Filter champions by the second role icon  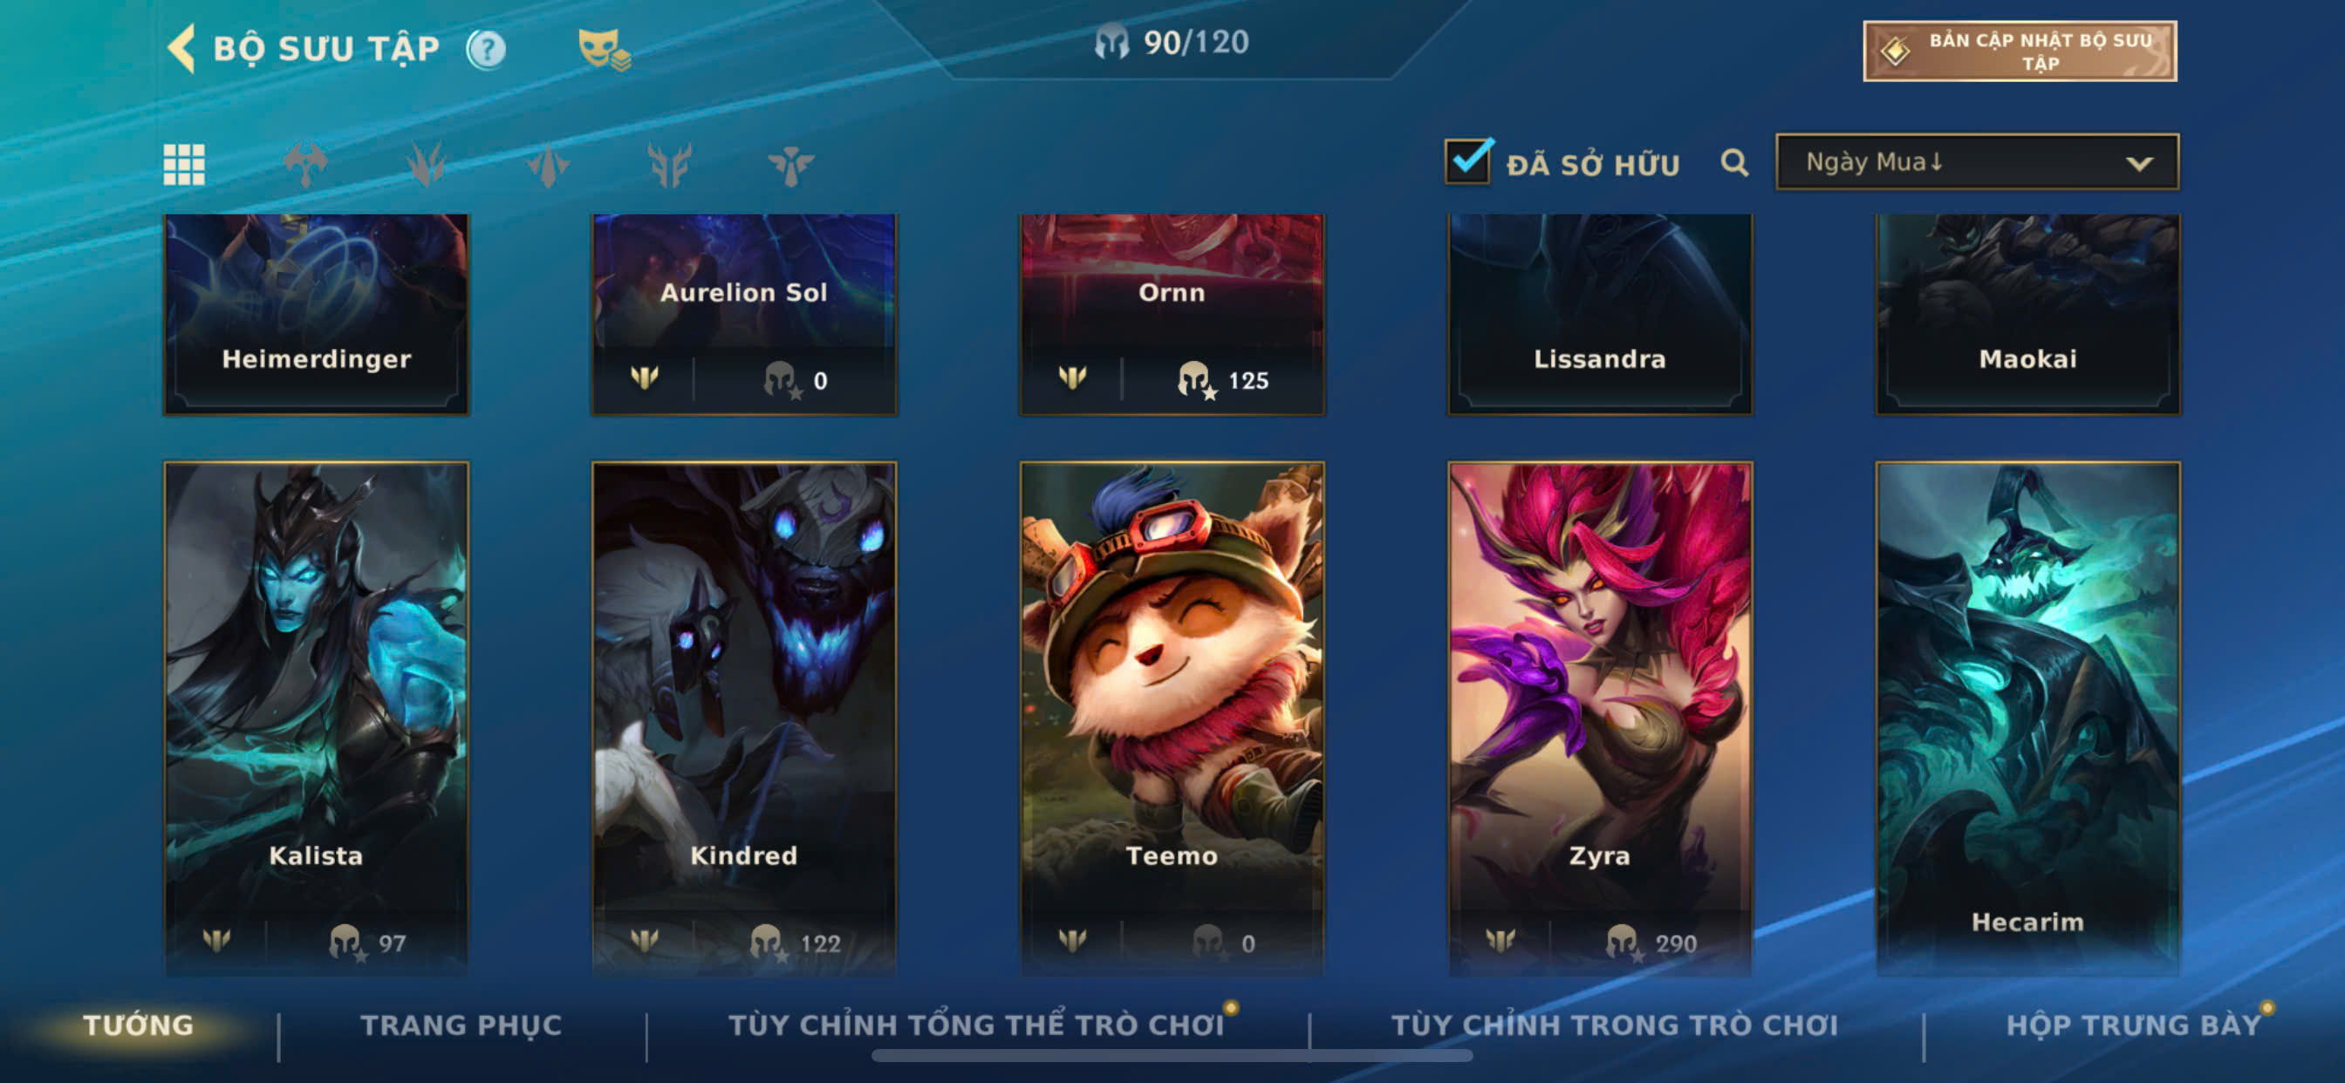click(426, 165)
